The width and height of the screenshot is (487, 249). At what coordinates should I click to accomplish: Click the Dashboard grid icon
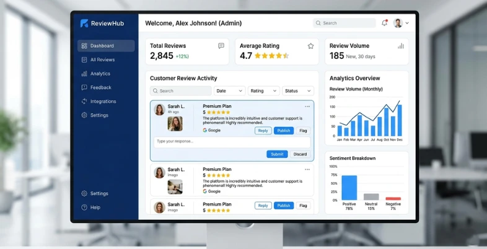pos(84,46)
